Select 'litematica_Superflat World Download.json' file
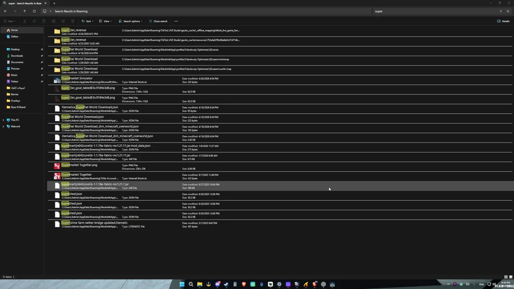This screenshot has height=289, width=514. pos(280,109)
